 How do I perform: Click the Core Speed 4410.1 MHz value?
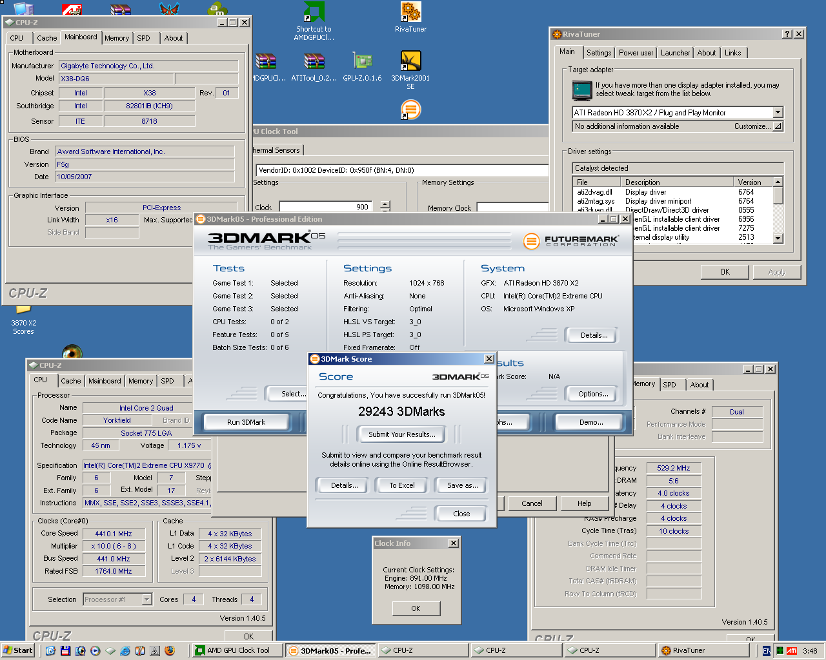[x=114, y=534]
